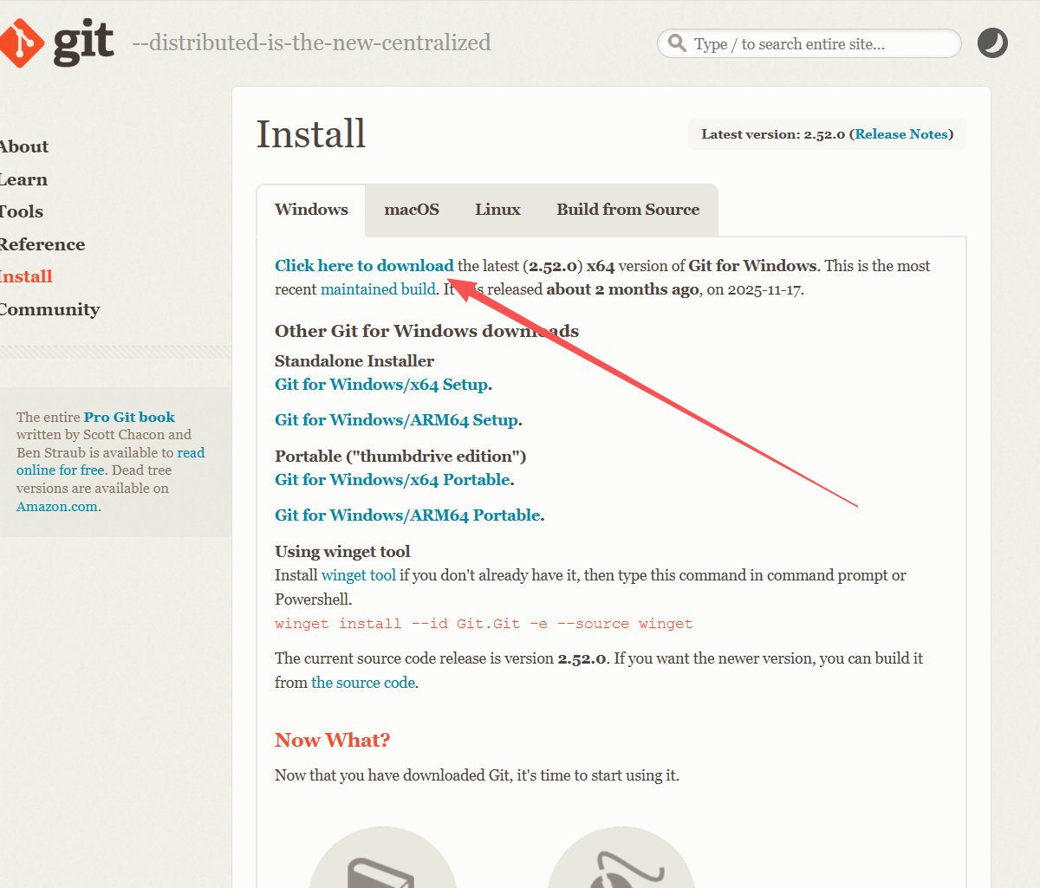Viewport: 1040px width, 888px height.
Task: Click 'Other Git for Windows downloads' heading
Action: 426,331
